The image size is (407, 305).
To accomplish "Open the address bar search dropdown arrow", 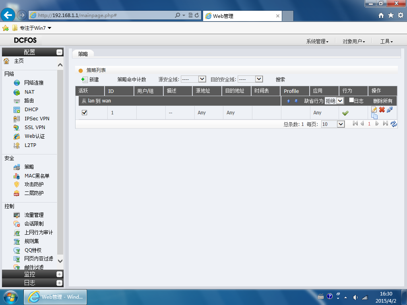I will click(184, 15).
